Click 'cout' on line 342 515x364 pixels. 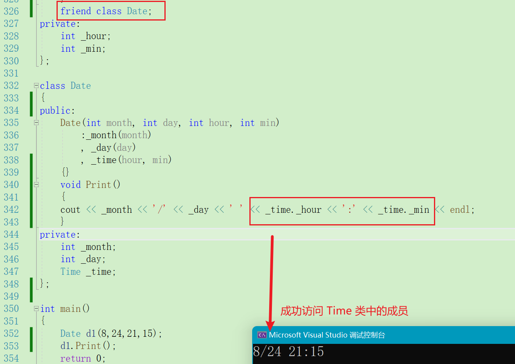click(70, 210)
